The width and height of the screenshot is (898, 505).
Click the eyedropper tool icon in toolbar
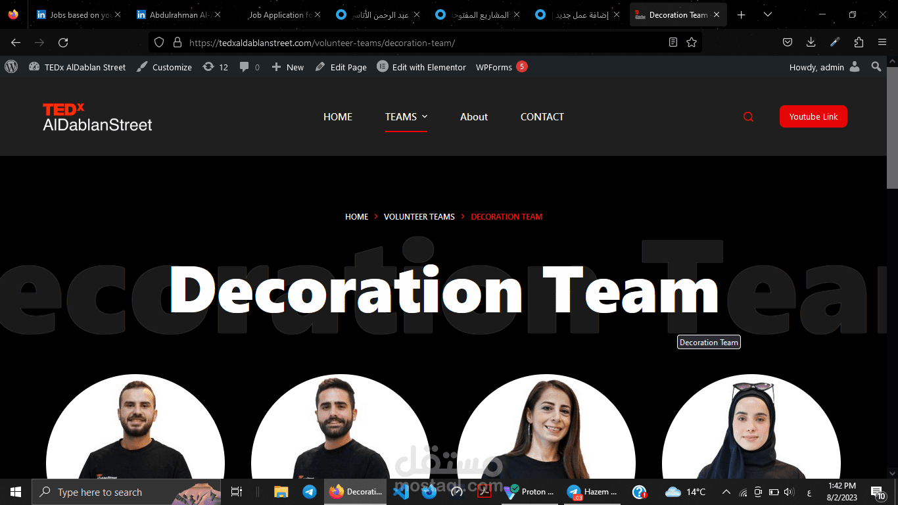pyautogui.click(x=835, y=42)
